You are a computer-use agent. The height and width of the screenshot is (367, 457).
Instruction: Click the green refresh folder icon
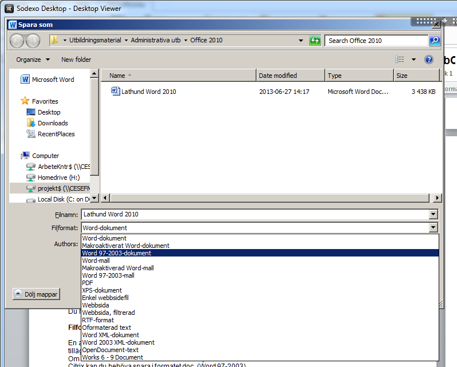tap(315, 41)
